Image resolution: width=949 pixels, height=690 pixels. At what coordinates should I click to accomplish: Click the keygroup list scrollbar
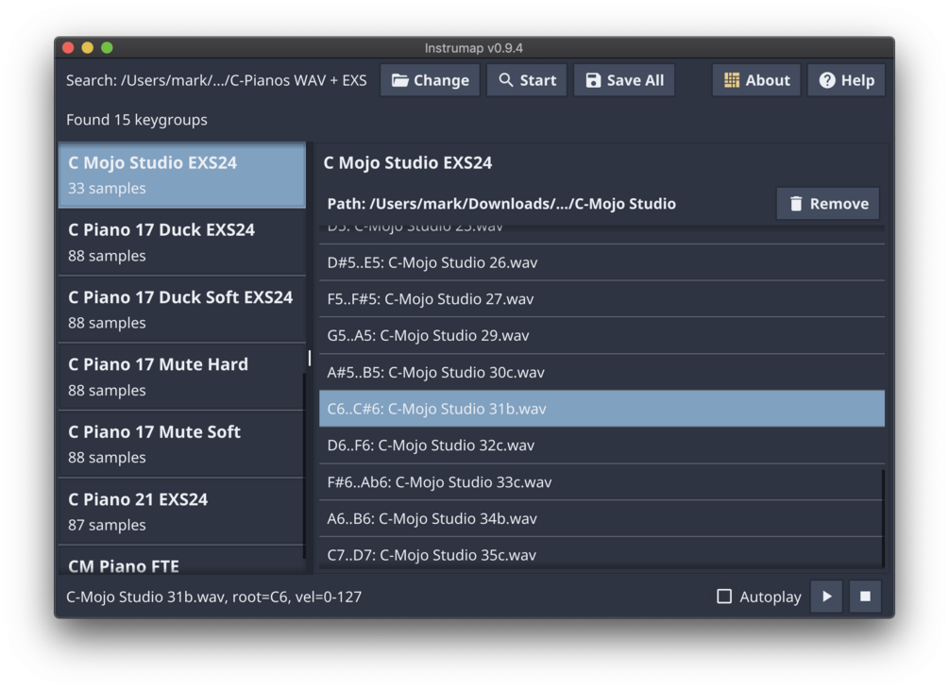coord(304,465)
